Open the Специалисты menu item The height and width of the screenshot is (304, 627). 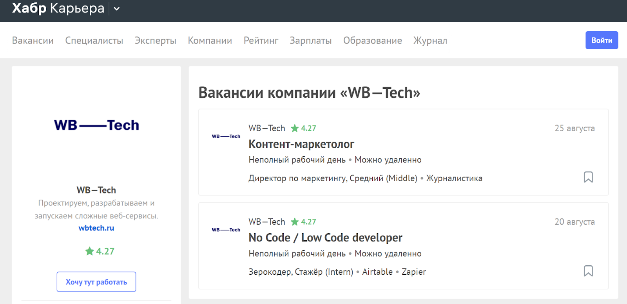point(94,41)
